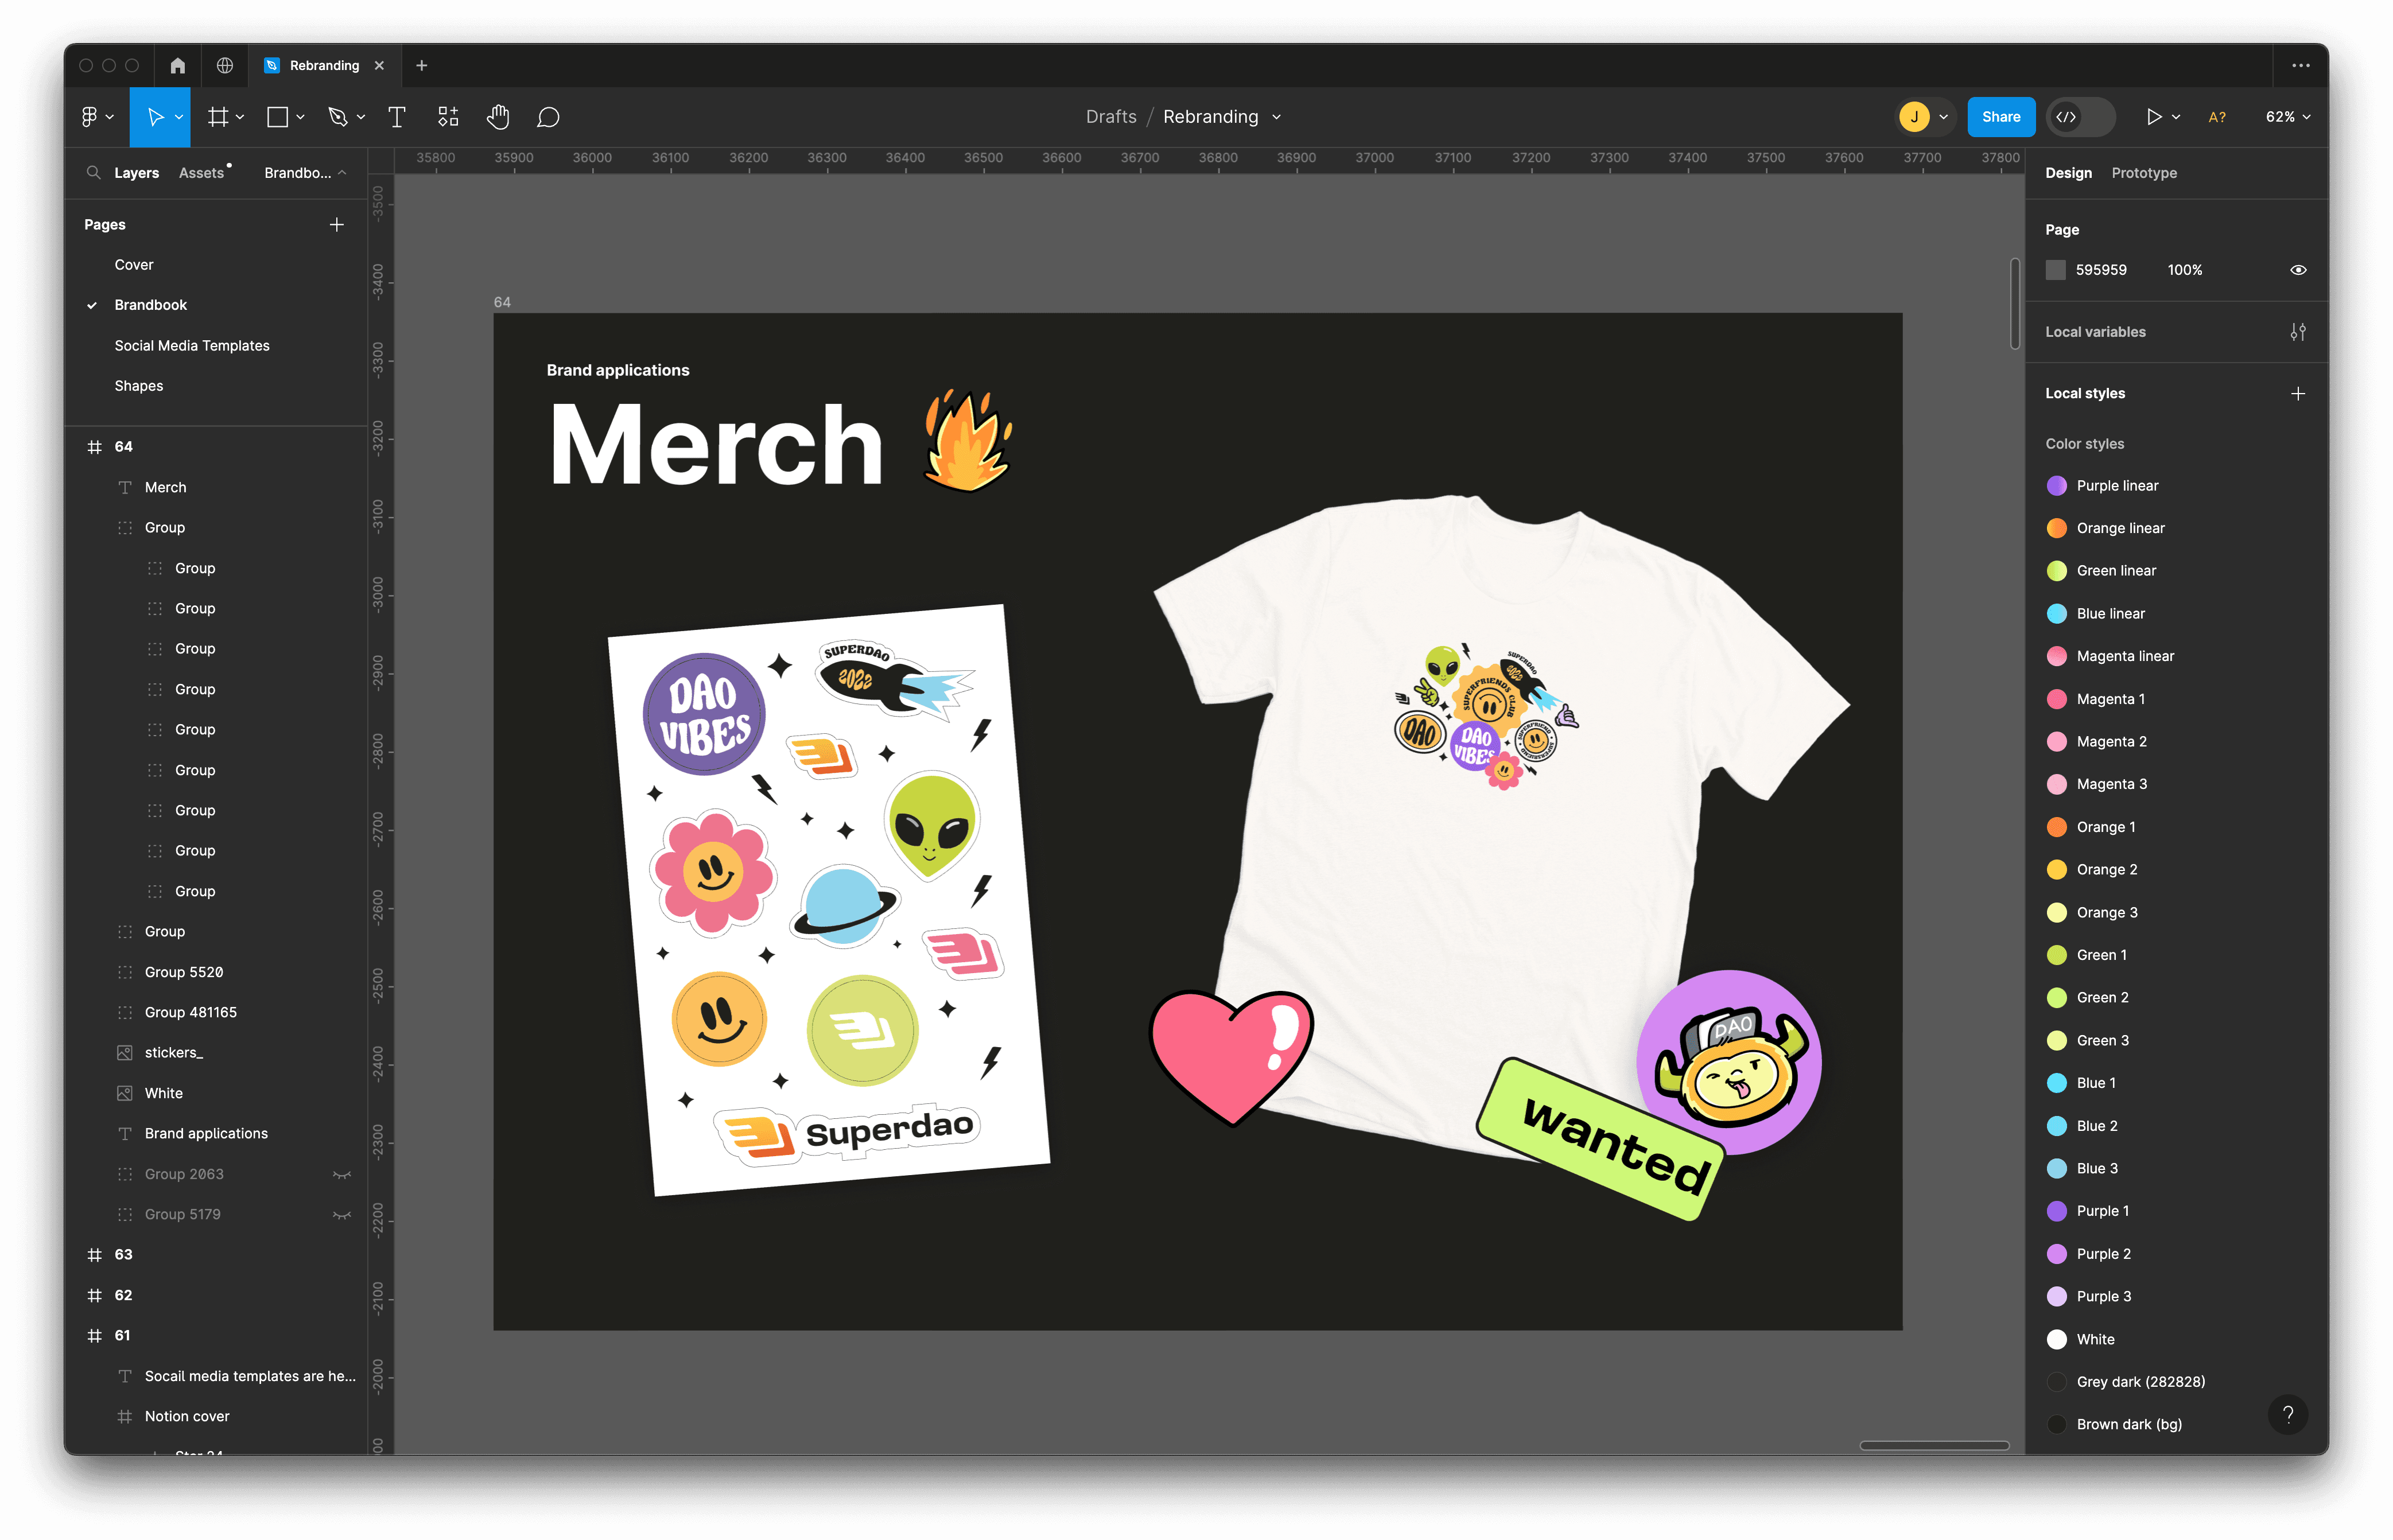Open the Rebranding file name dropdown
The image size is (2393, 1540).
1277,116
